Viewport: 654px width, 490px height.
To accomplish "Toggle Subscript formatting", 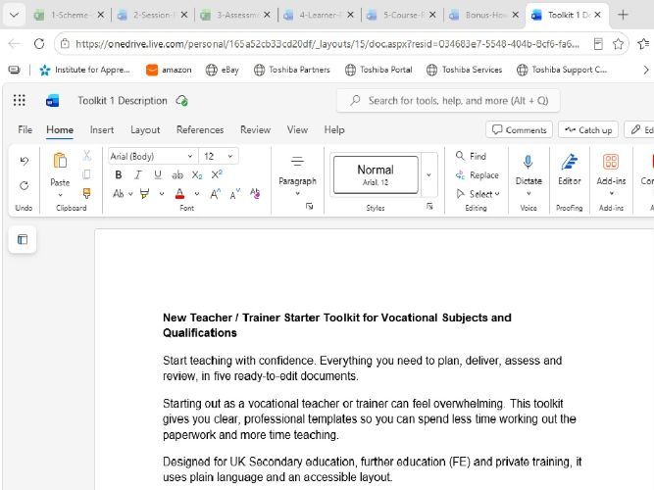I will 197,174.
